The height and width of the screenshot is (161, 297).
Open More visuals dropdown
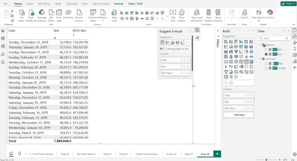click(x=182, y=16)
